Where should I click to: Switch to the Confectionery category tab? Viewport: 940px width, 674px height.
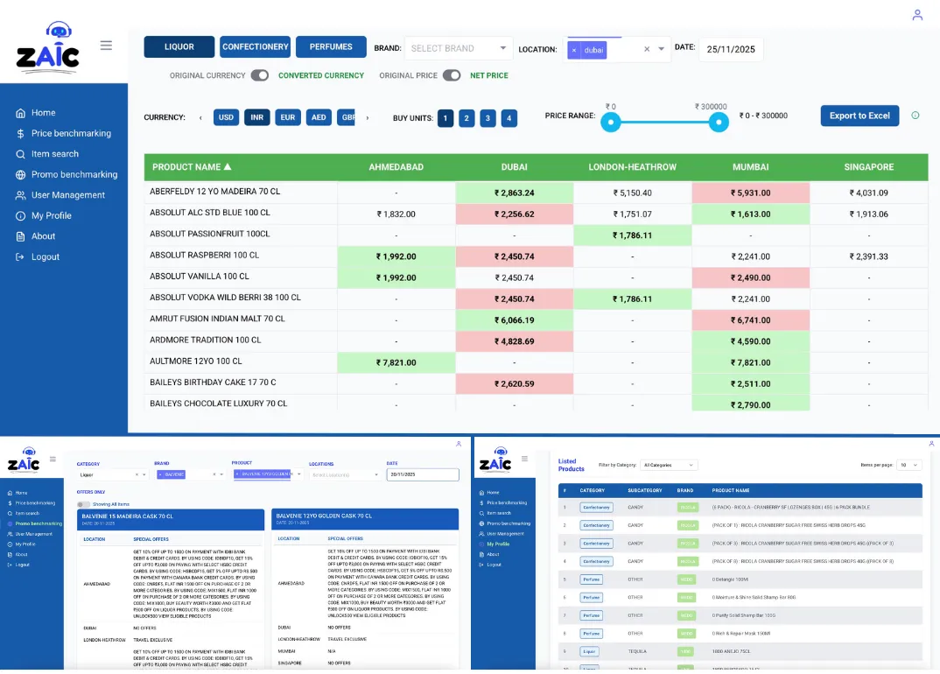(256, 47)
